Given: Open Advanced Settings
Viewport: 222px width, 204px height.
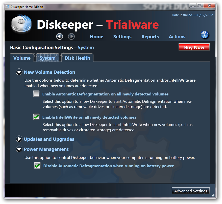Looking at the screenshot, I should click(x=191, y=191).
